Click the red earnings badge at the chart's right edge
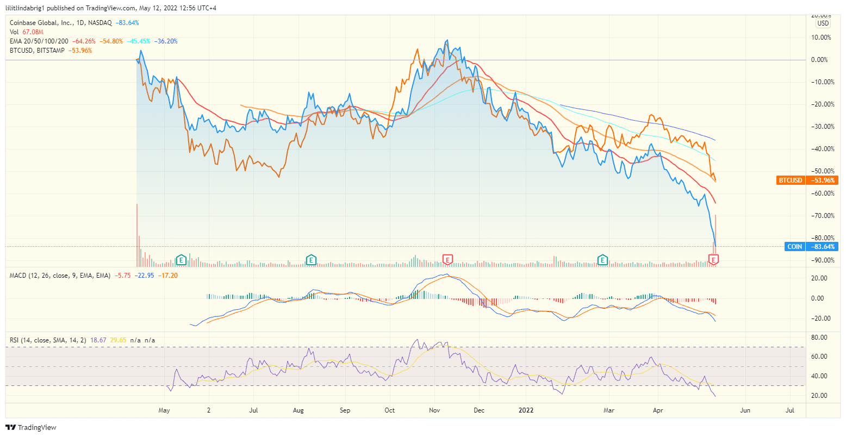The width and height of the screenshot is (846, 437). [x=714, y=260]
